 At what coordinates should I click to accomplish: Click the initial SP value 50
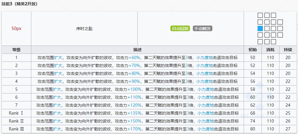point(253,58)
